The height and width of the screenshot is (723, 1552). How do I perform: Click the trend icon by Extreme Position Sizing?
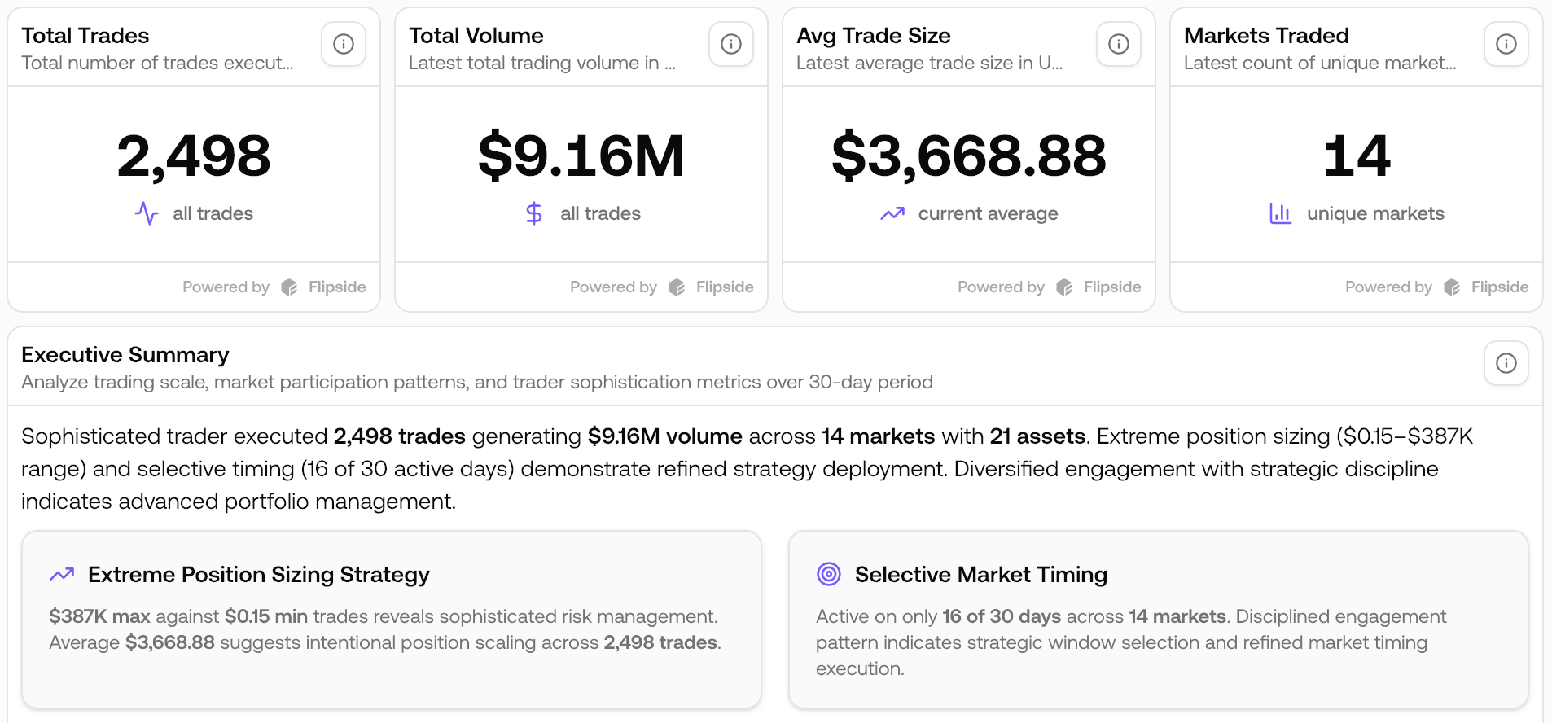[x=62, y=574]
